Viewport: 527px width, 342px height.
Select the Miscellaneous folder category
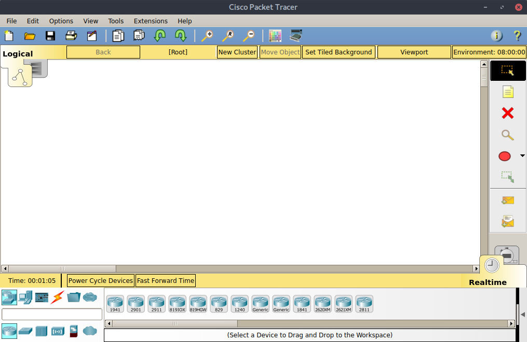click(74, 297)
